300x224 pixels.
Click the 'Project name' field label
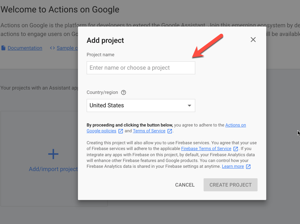100,55
